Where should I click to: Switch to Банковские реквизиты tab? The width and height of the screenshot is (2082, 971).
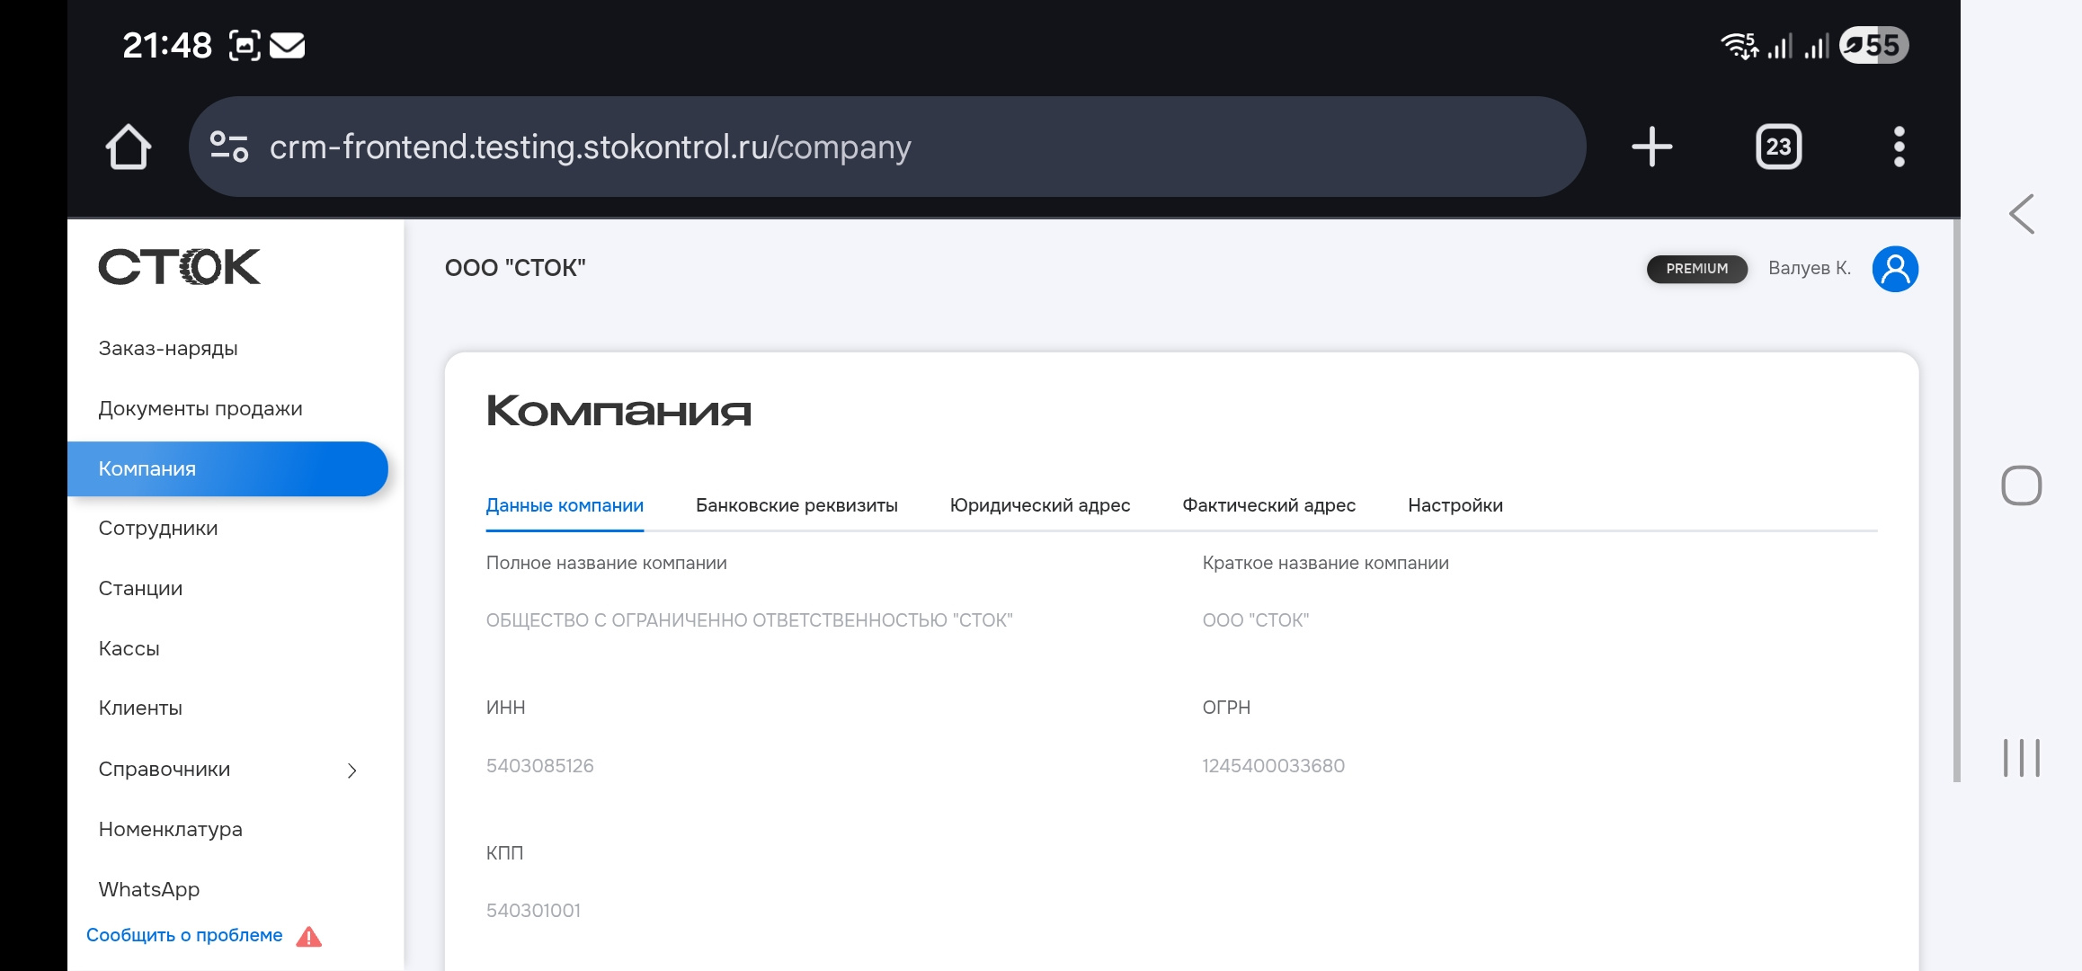point(796,505)
